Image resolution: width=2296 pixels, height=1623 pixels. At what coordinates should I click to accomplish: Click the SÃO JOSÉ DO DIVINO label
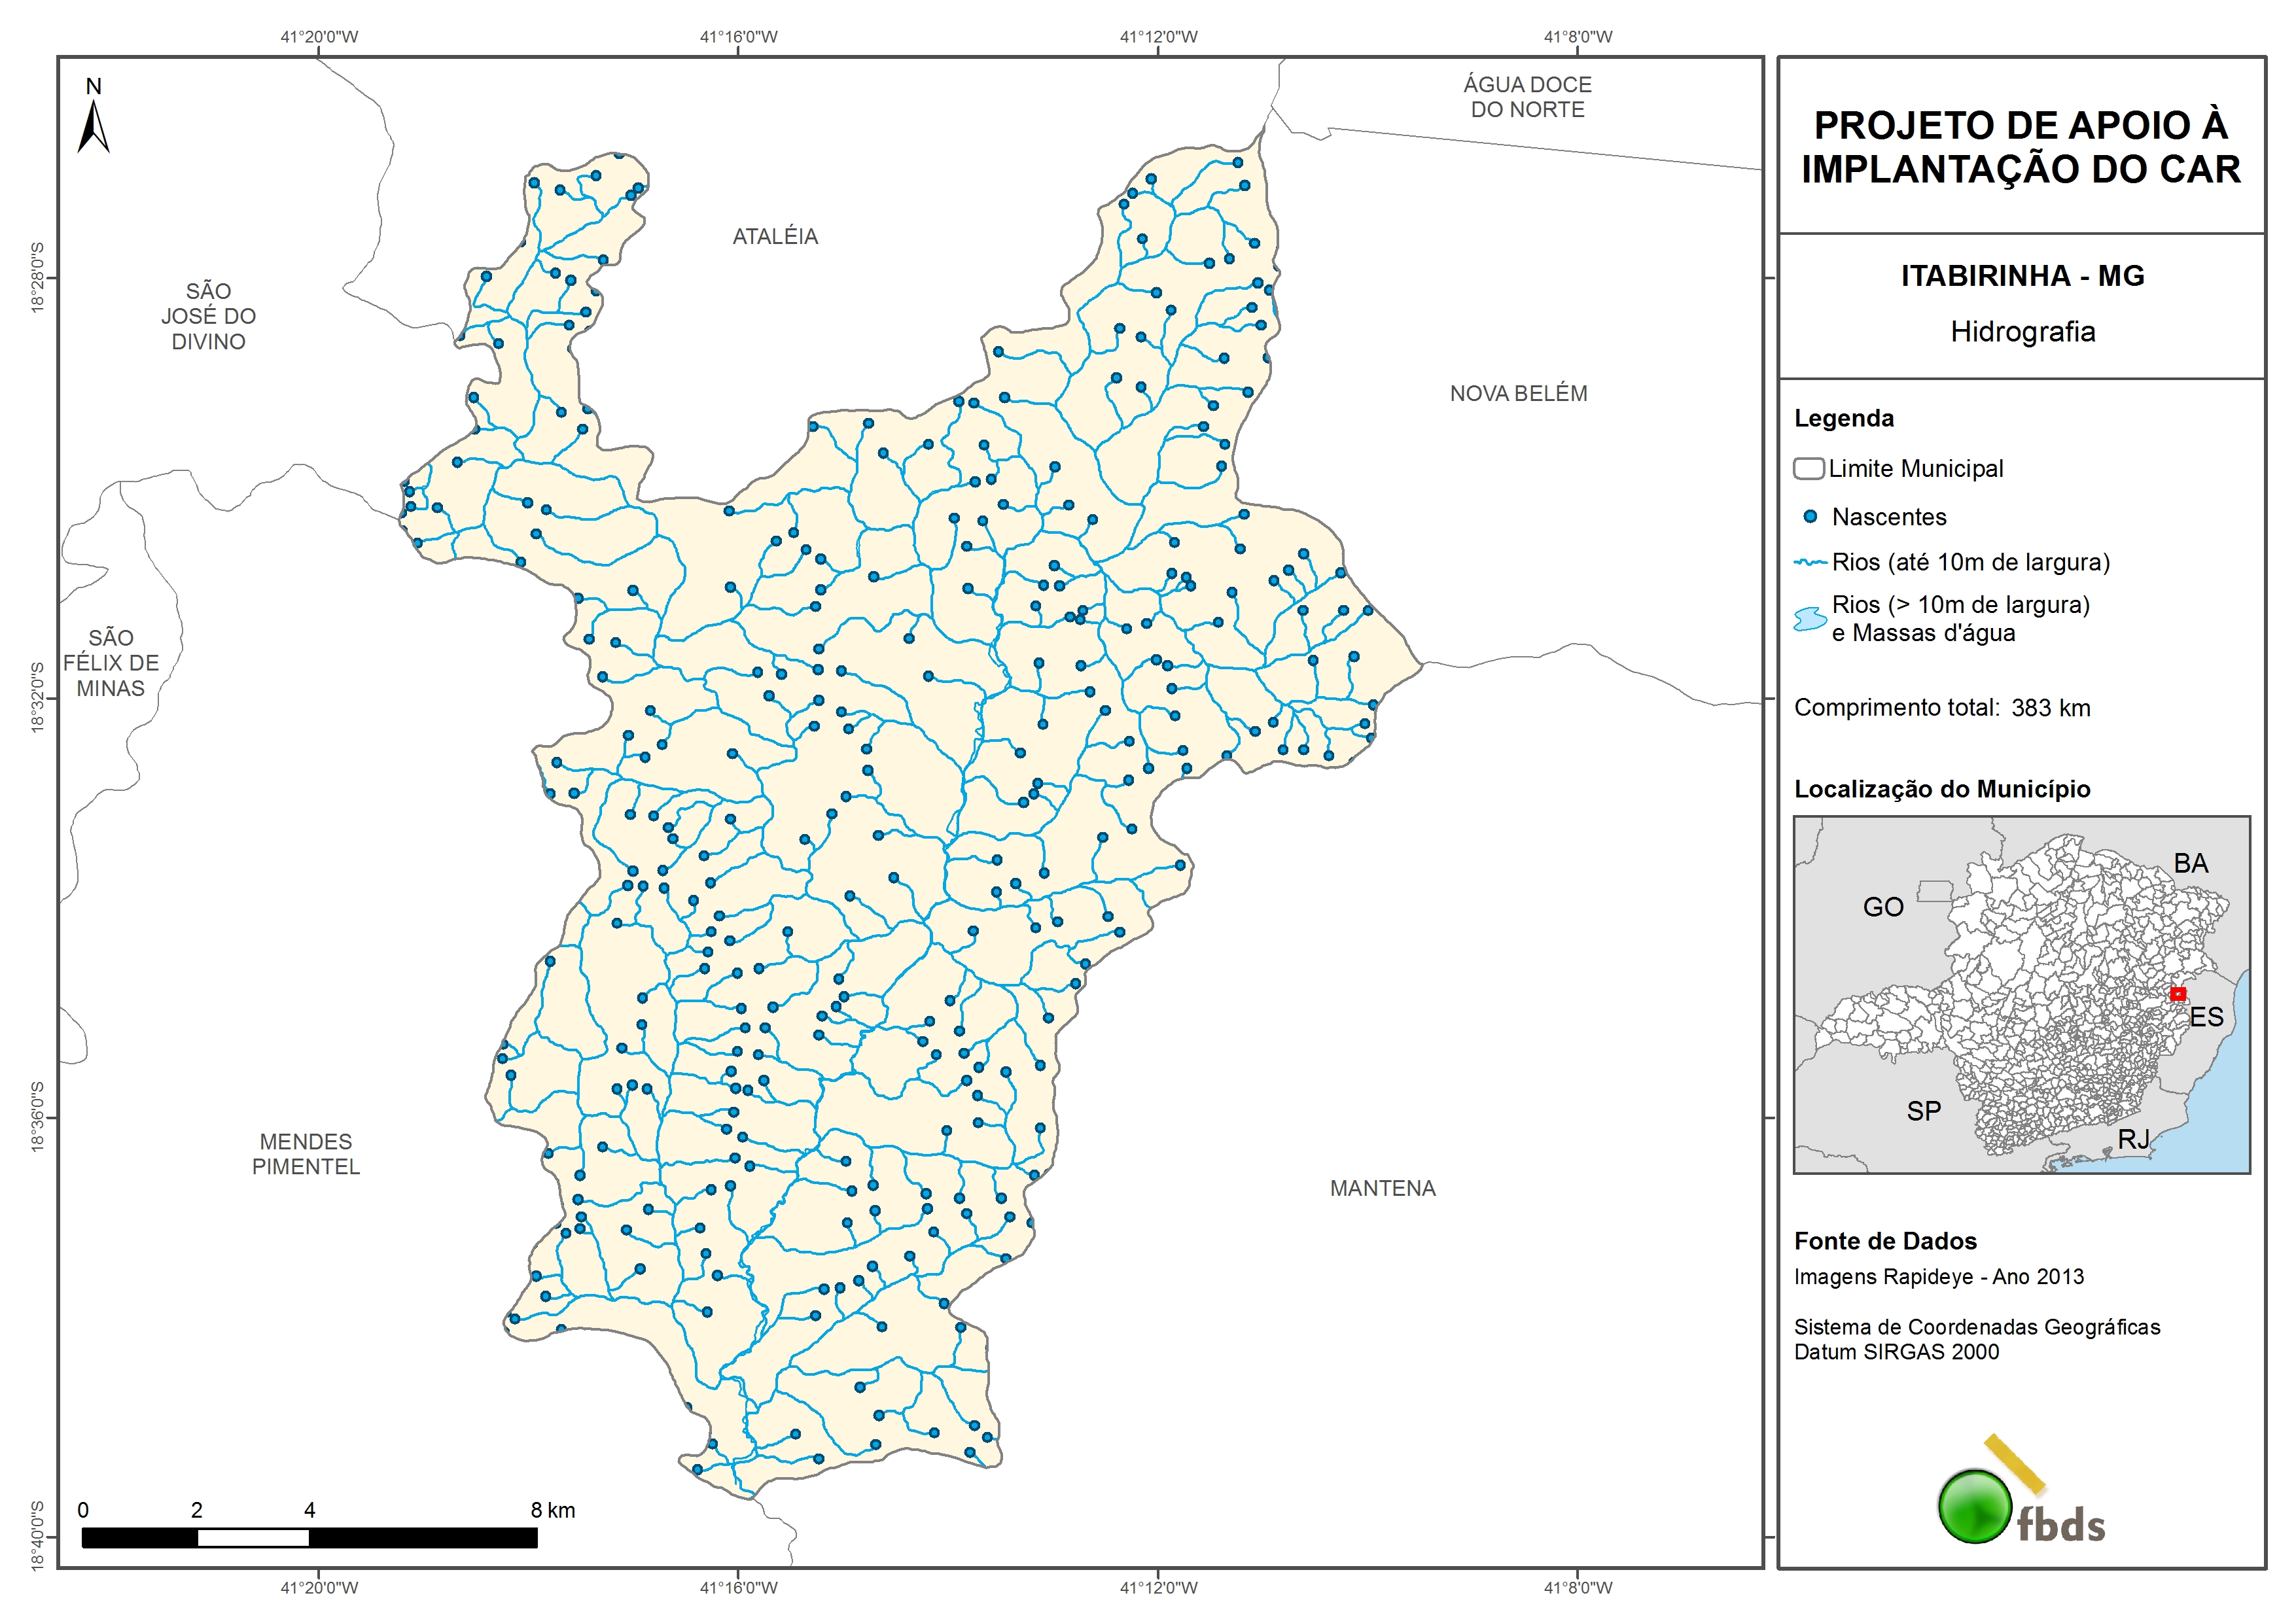[x=208, y=316]
